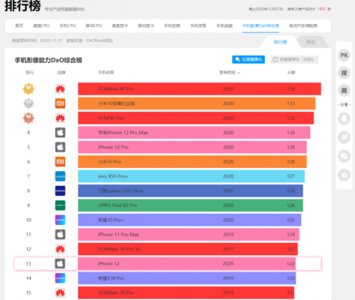Click Apple logo in rank 13 iPhone 12 row

pyautogui.click(x=60, y=263)
